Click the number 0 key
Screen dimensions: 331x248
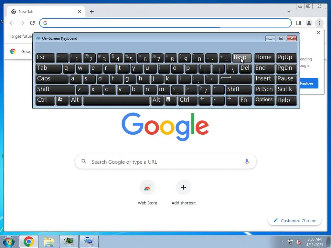point(198,58)
